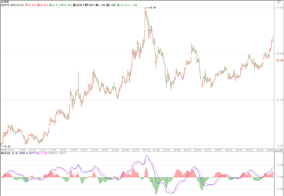Click the MACD(26,12,9) indicator label
The width and height of the screenshot is (284, 196).
[9, 153]
